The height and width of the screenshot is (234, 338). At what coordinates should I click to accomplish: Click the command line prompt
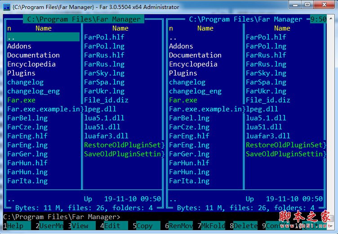click(62, 217)
